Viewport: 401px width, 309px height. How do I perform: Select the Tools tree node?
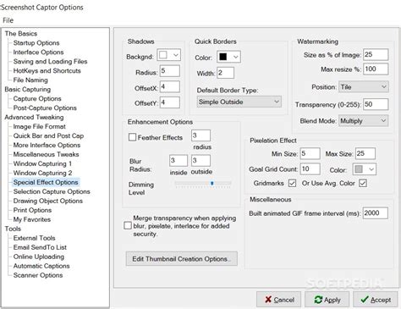[13, 229]
